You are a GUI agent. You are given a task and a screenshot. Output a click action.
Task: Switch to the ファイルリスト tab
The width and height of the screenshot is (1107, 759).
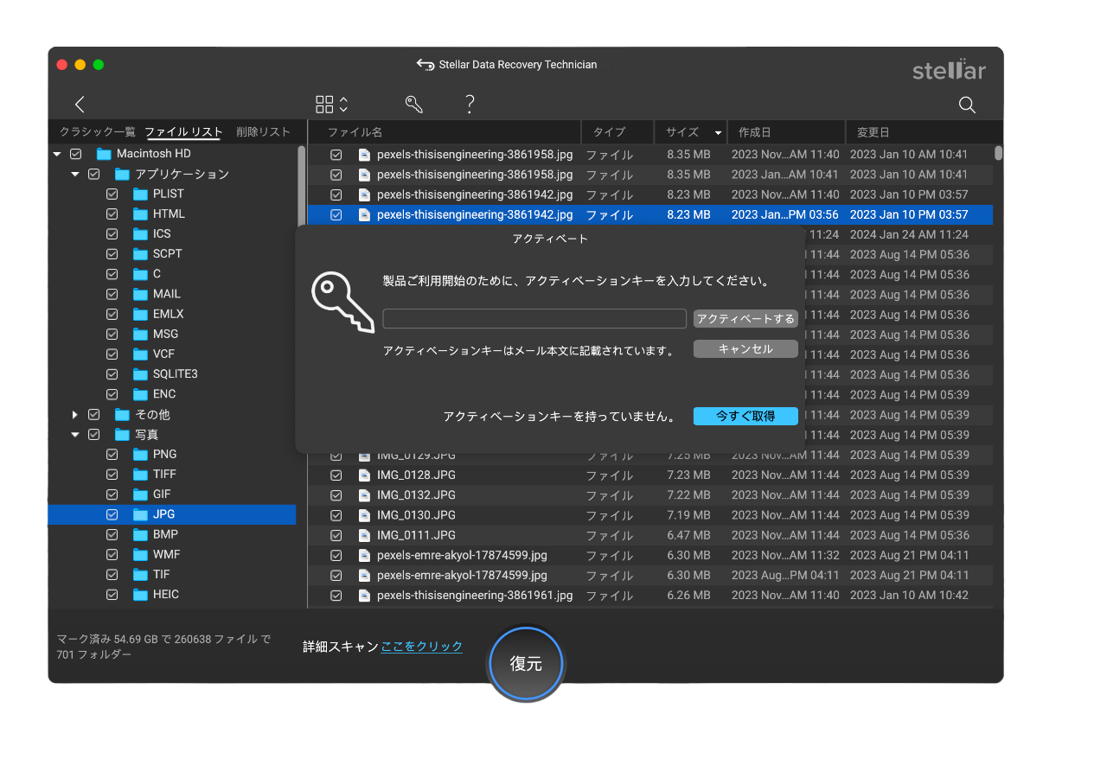pos(183,132)
